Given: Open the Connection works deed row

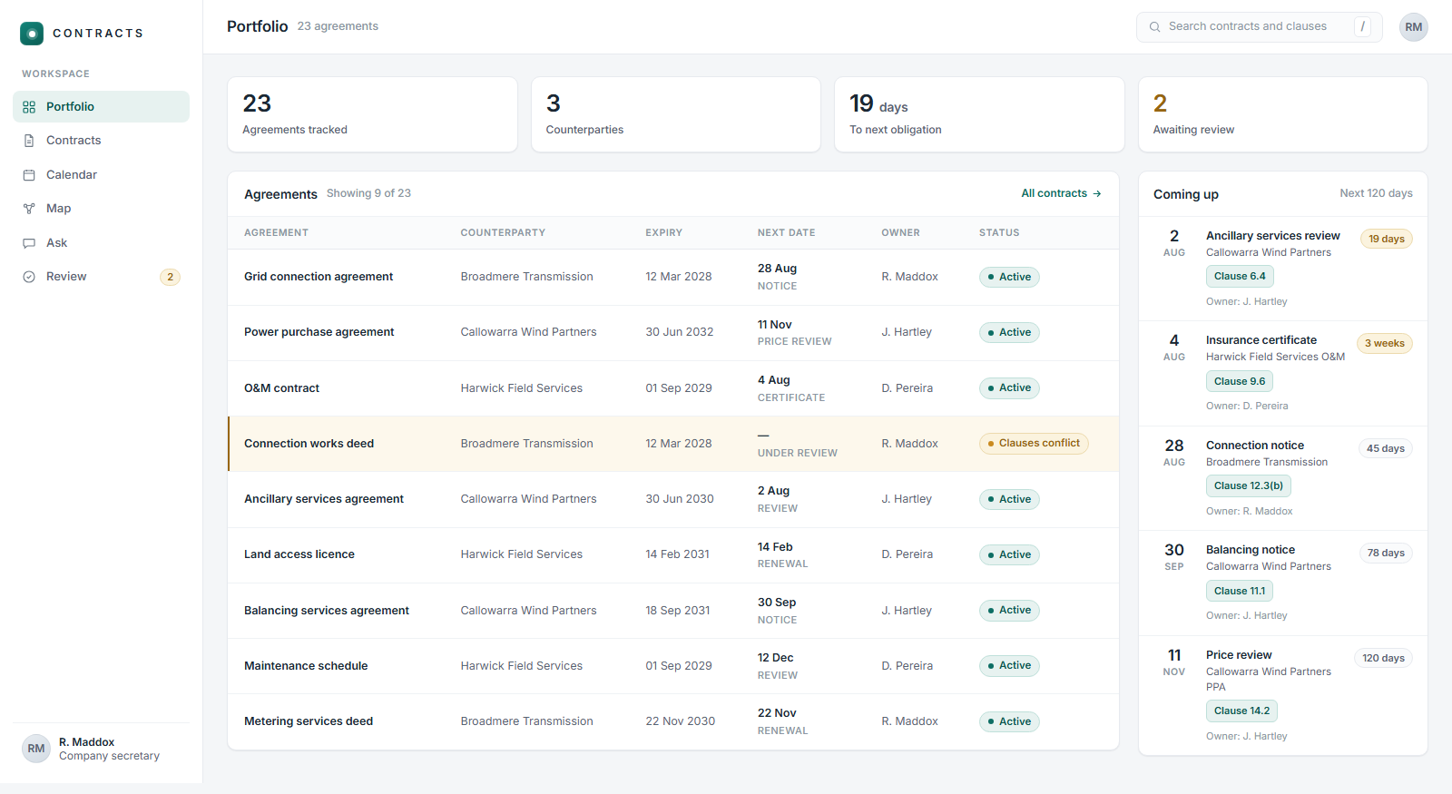Looking at the screenshot, I should tap(673, 444).
